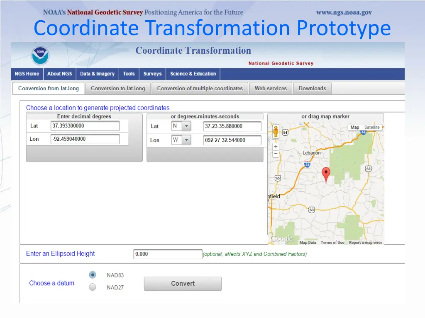The height and width of the screenshot is (318, 425).
Task: Select the Conversion from lat-long tab
Action: [x=49, y=89]
